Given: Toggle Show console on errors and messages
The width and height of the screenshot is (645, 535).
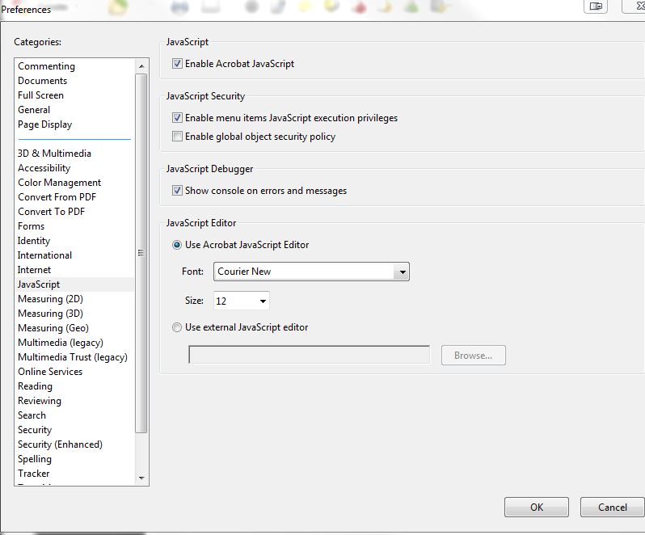Looking at the screenshot, I should click(x=177, y=191).
